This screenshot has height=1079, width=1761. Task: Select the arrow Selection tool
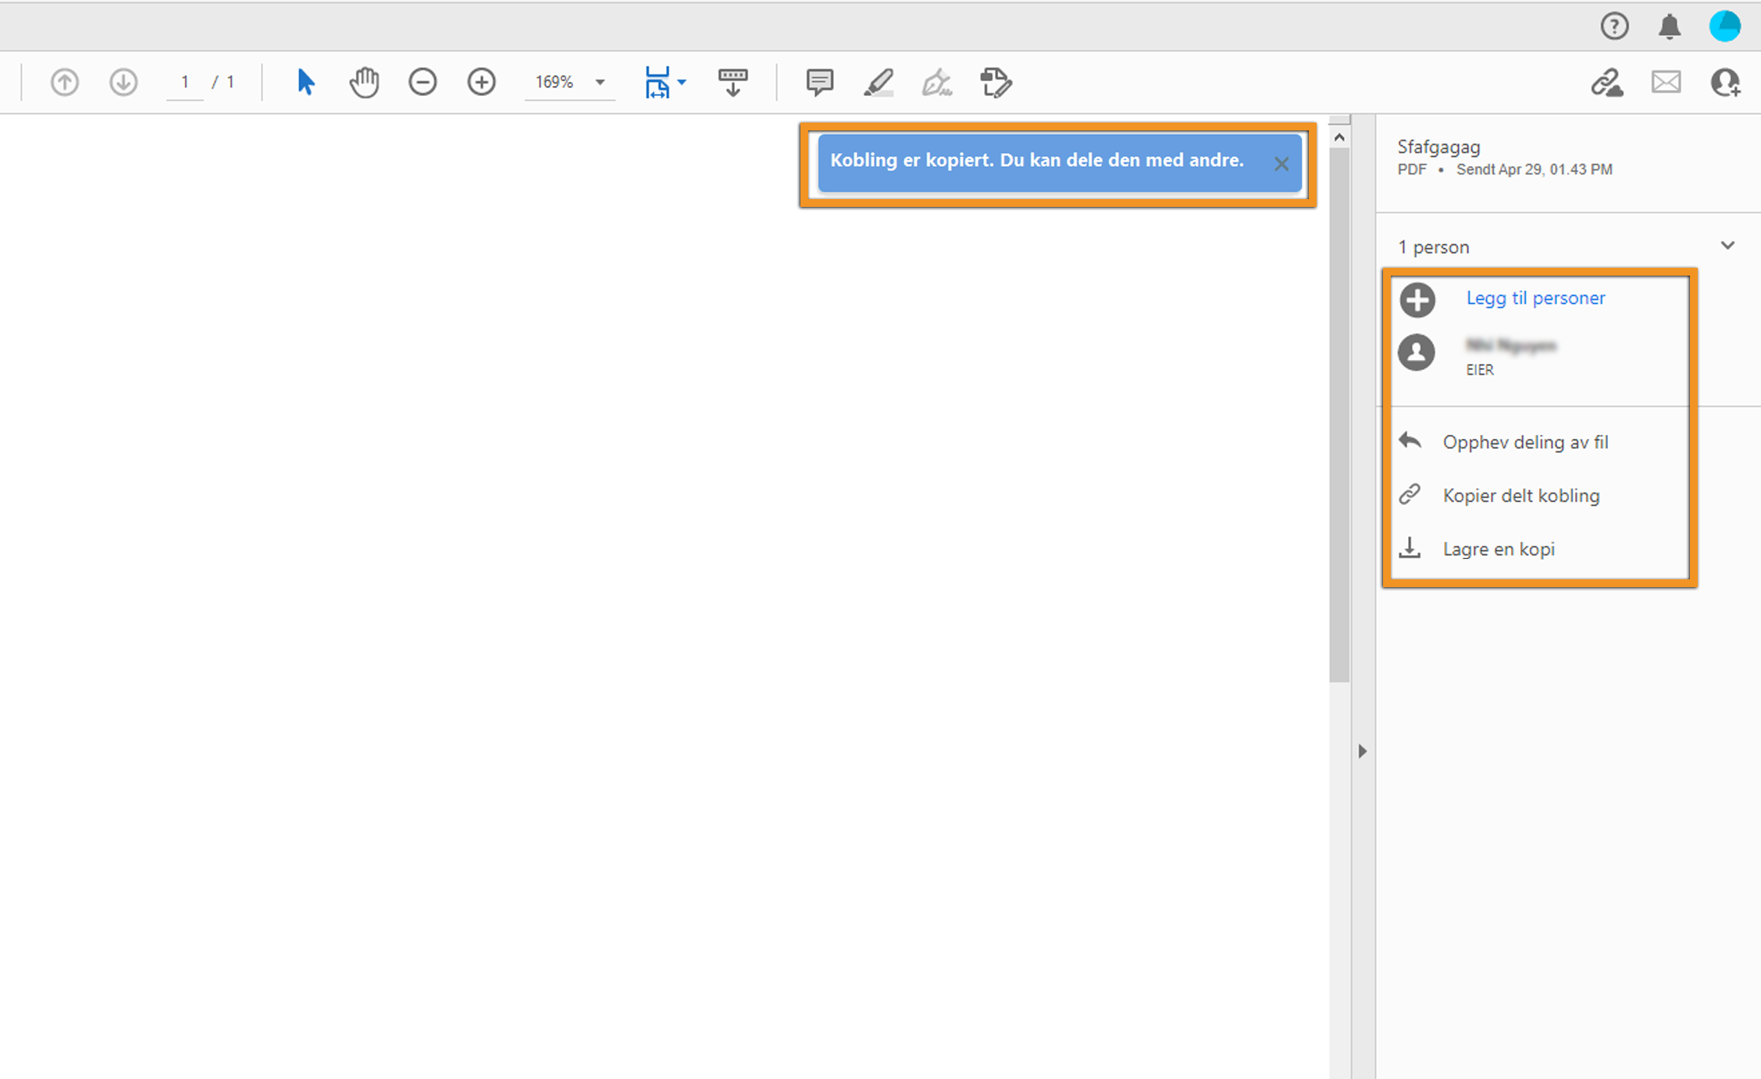(305, 82)
